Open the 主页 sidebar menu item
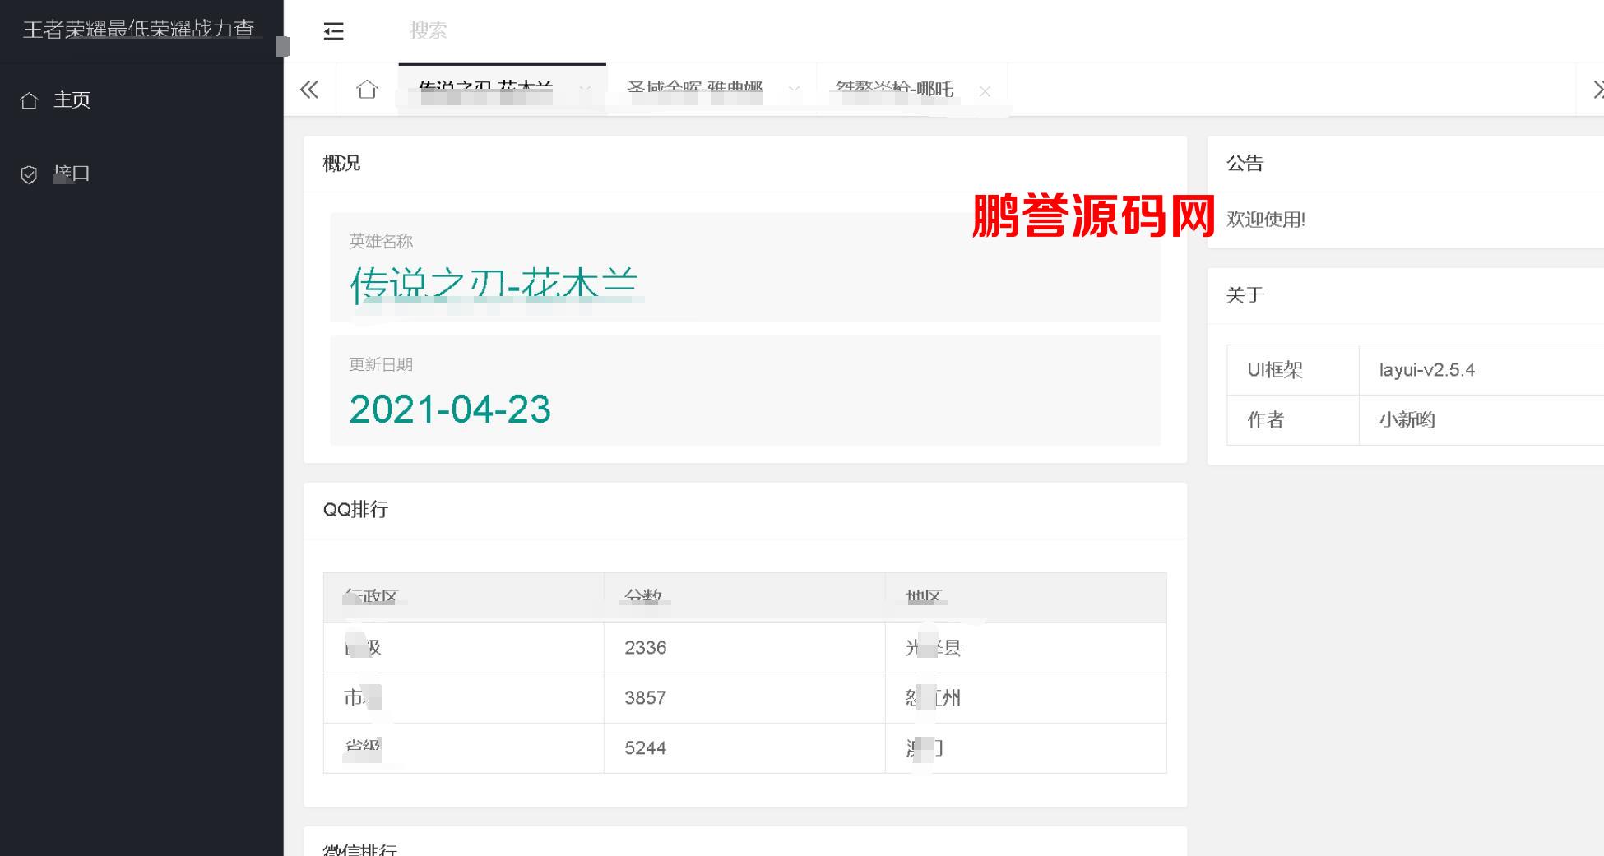The image size is (1604, 856). click(141, 100)
